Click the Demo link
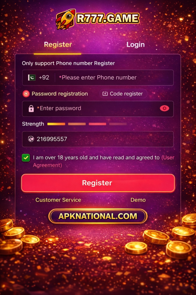Viewport: 196px width, 295px height. pos(138,200)
